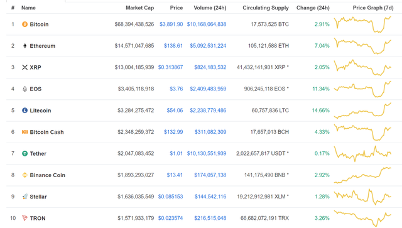
Task: Sort by the Circulating Supply column header
Action: (x=266, y=8)
